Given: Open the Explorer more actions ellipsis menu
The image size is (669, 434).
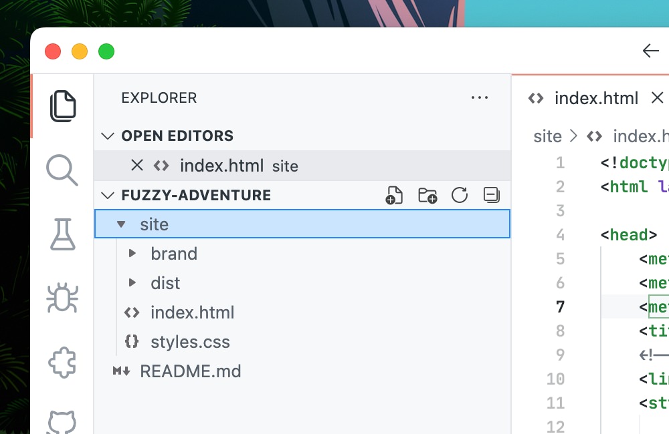Looking at the screenshot, I should tap(480, 98).
